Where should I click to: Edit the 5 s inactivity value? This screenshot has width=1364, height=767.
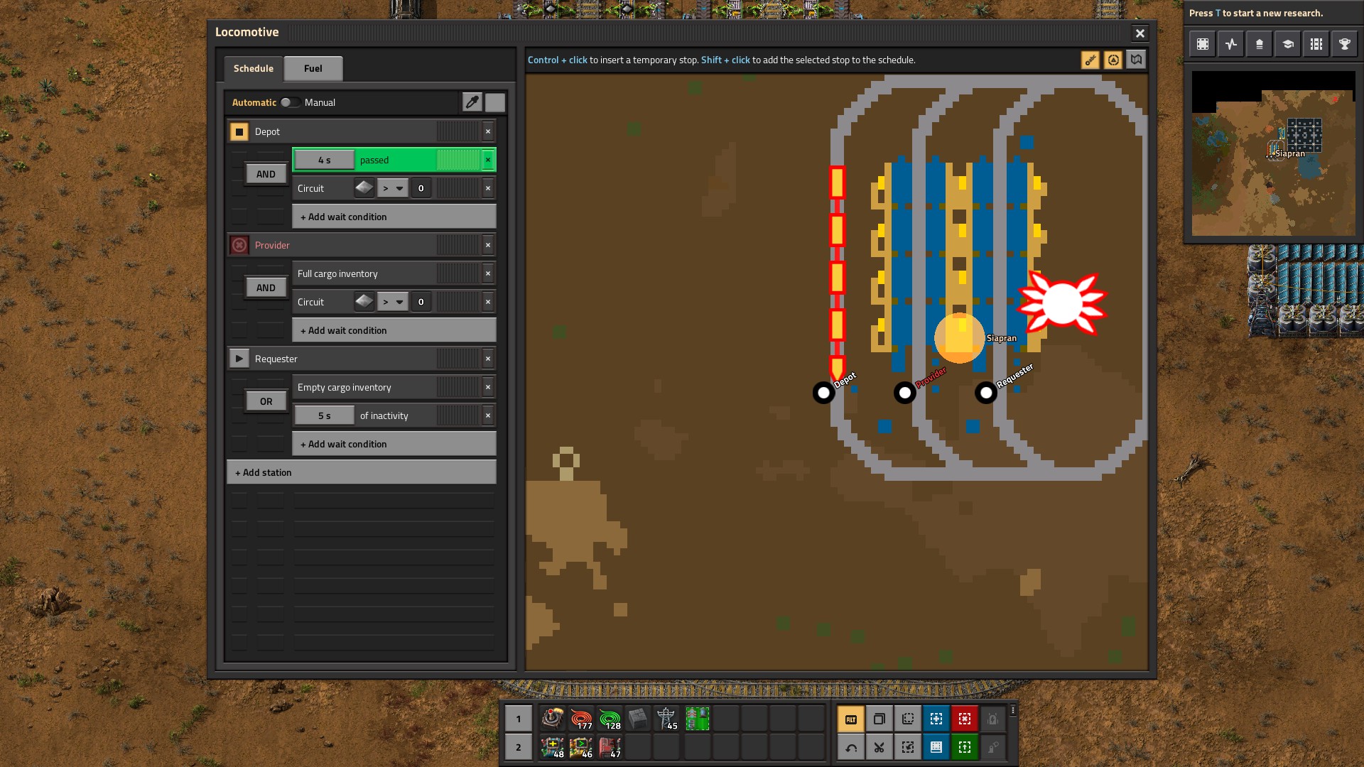click(x=325, y=415)
